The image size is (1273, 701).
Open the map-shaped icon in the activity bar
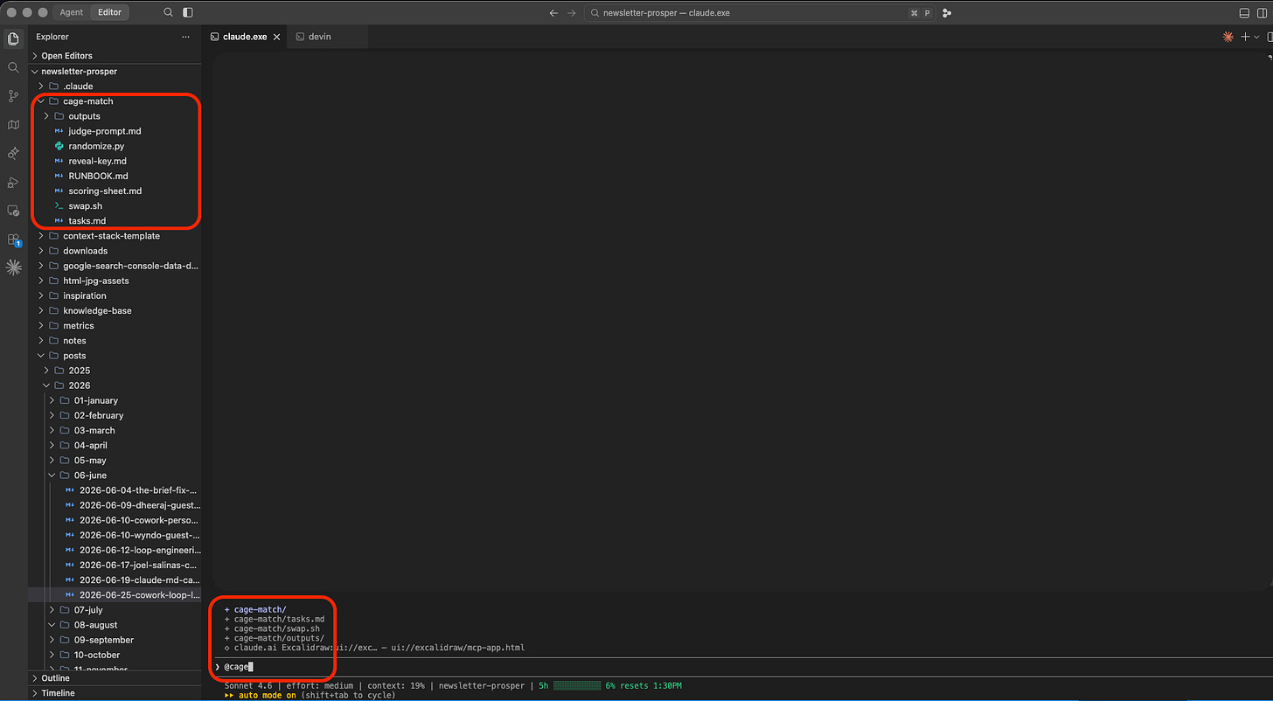(x=13, y=125)
